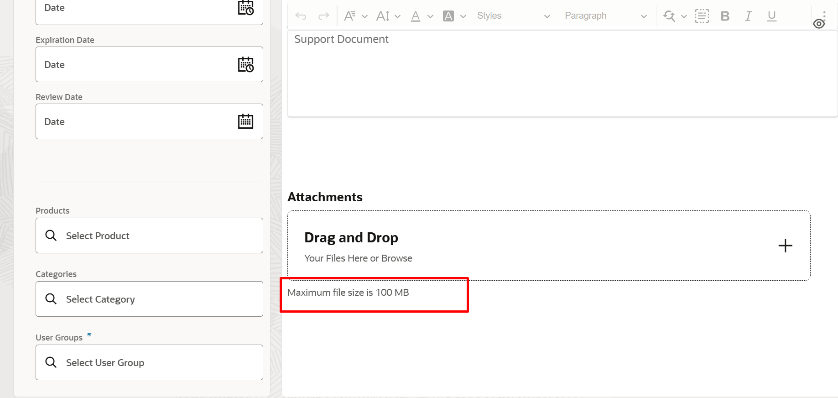Click the eye preview icon
Screen dimensions: 838x398
819,24
